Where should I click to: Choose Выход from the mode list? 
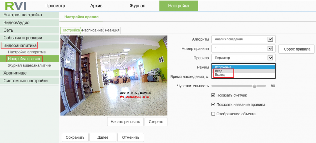pos(220,75)
